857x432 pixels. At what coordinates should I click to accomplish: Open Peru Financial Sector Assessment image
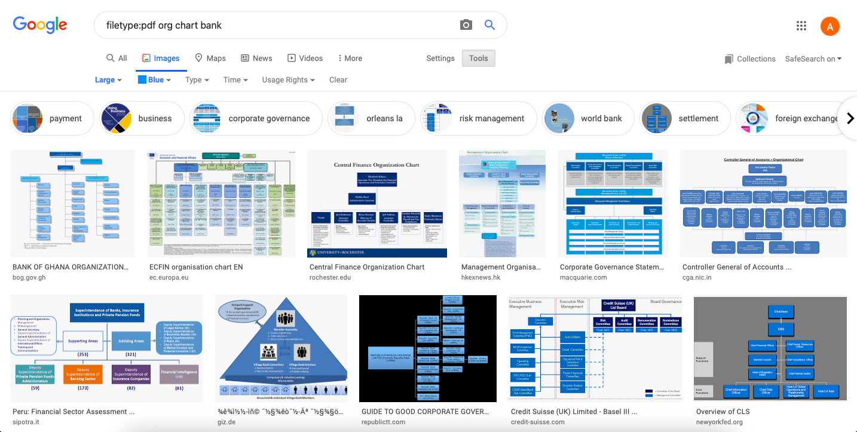(x=107, y=348)
